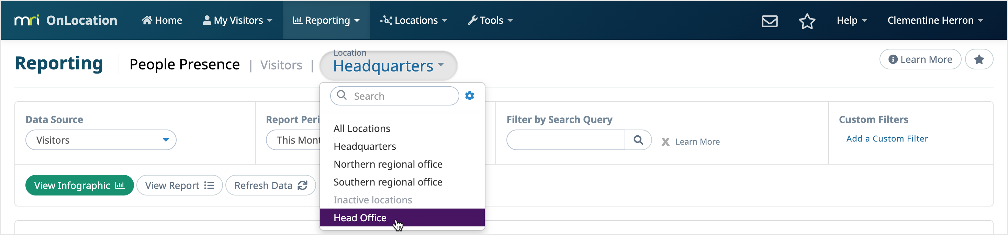Click the Learn More button at top right
The width and height of the screenshot is (1008, 235).
click(920, 59)
